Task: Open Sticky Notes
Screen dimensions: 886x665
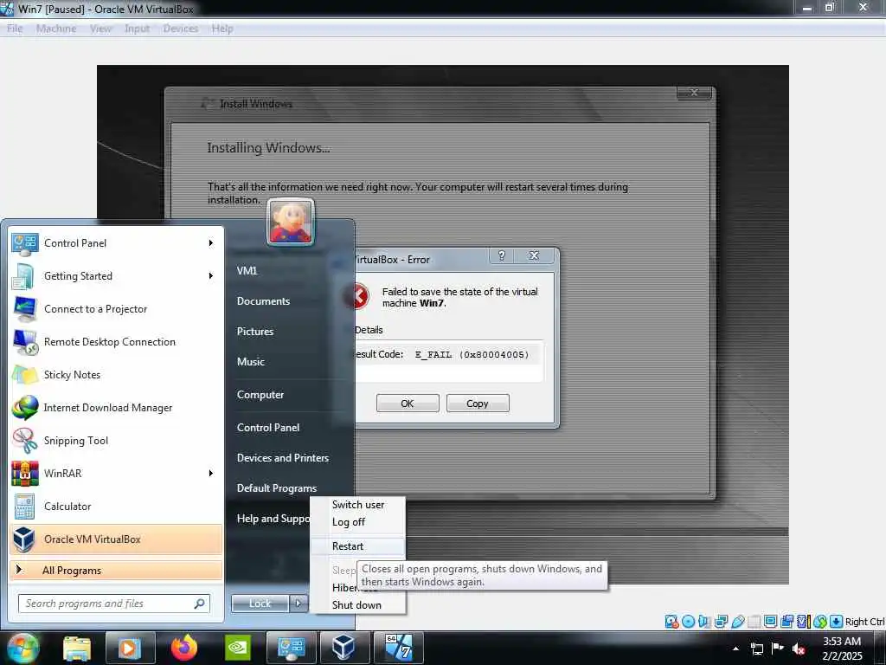Action: click(116, 374)
